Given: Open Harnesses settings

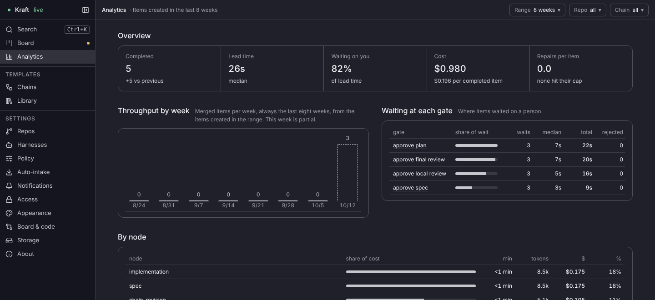Looking at the screenshot, I should 48,145.
